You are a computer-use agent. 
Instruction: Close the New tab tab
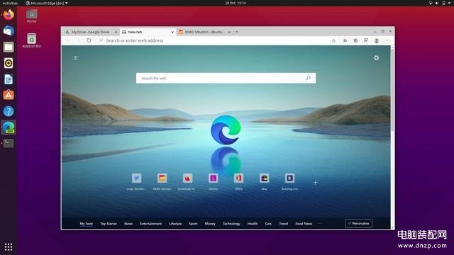tap(172, 32)
